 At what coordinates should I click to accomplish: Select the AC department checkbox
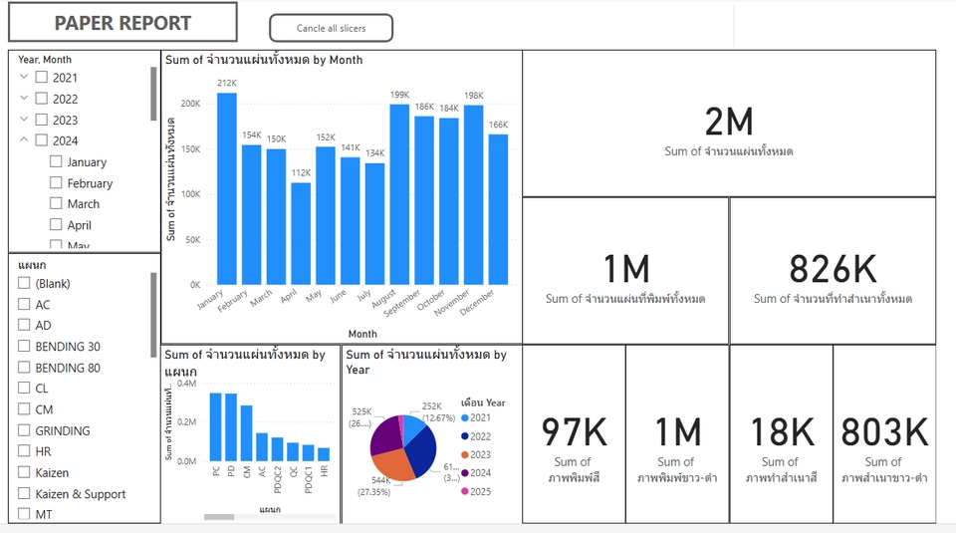(x=24, y=304)
